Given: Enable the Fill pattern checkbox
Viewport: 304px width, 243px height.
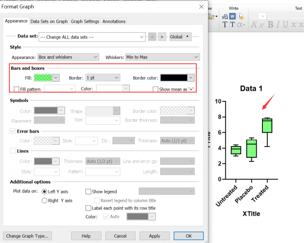Looking at the screenshot, I should click(x=17, y=89).
